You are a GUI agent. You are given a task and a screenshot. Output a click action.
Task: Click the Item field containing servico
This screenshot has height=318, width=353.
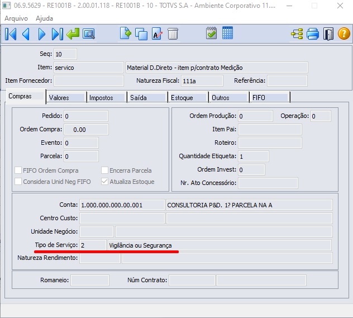click(x=89, y=67)
